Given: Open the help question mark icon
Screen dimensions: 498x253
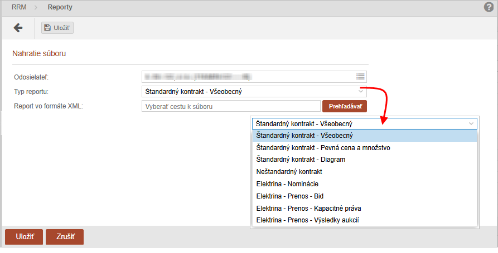Looking at the screenshot, I should click(x=489, y=7).
